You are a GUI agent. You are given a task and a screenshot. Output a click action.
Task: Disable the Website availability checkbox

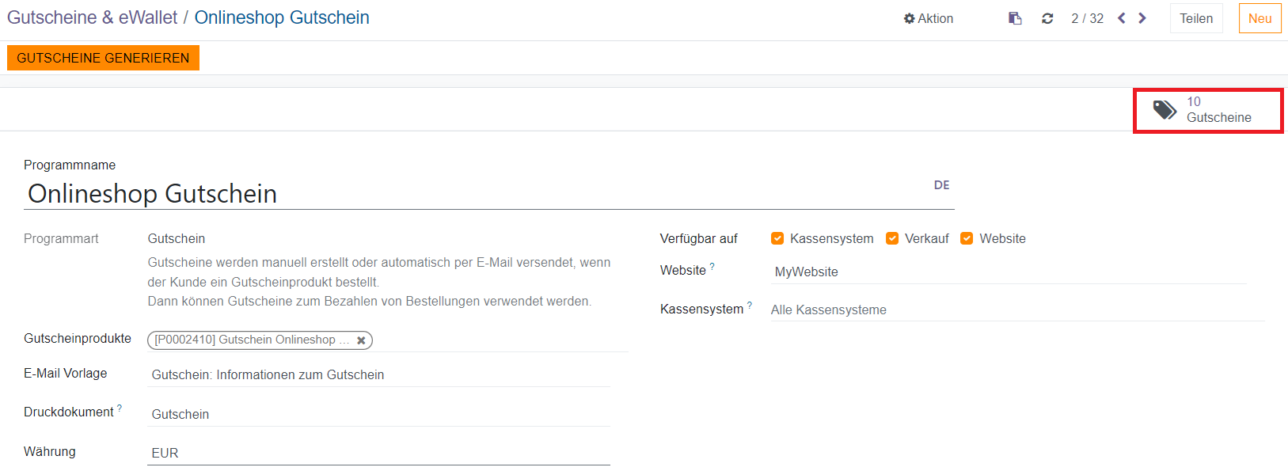[967, 238]
